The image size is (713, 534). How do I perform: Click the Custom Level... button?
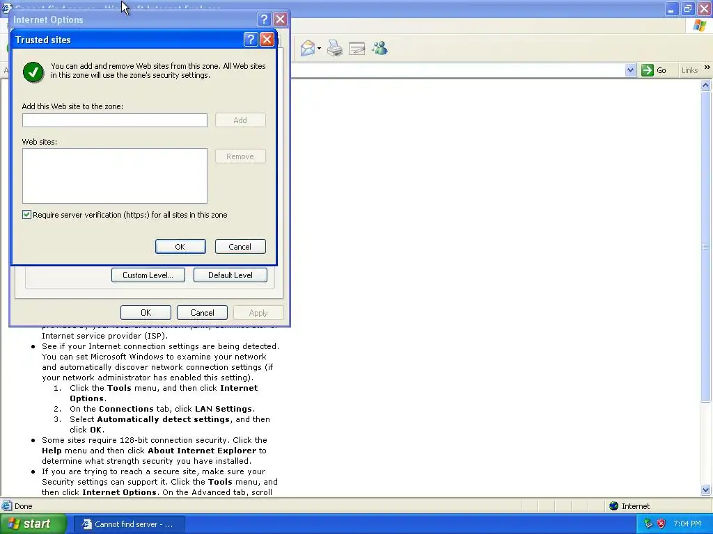[x=148, y=275]
